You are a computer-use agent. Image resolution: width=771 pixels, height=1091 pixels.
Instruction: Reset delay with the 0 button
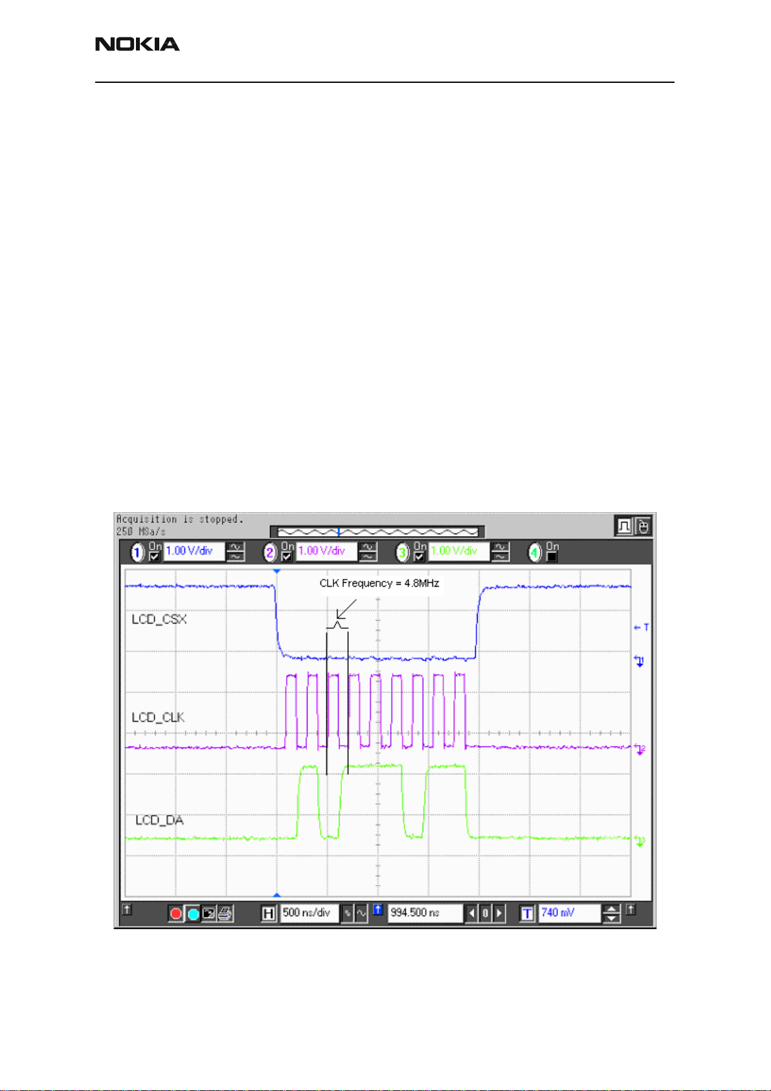tap(486, 914)
